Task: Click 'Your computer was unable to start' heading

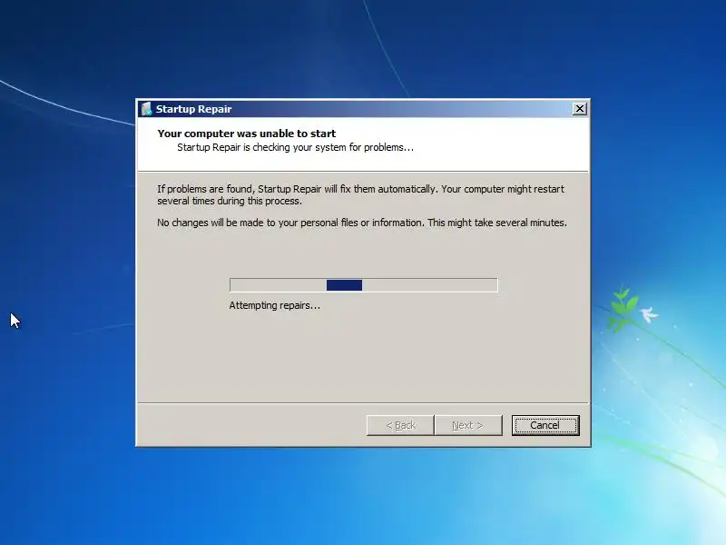Action: click(x=246, y=134)
